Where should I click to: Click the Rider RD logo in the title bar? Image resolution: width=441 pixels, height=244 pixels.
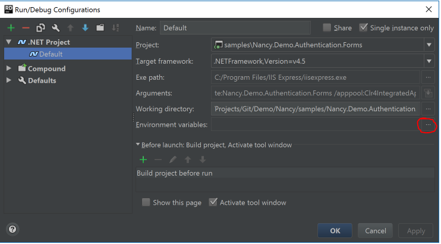[8, 10]
